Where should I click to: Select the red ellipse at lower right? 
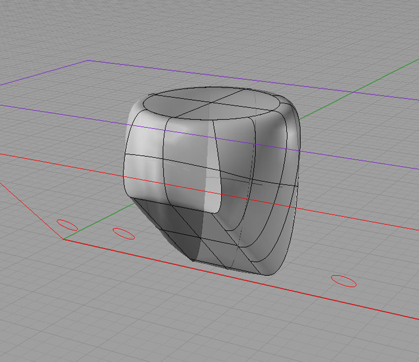(344, 281)
